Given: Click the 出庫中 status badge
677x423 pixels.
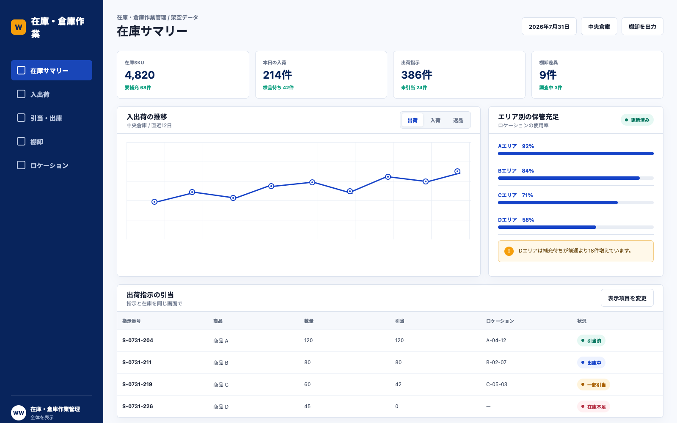Looking at the screenshot, I should click(591, 363).
